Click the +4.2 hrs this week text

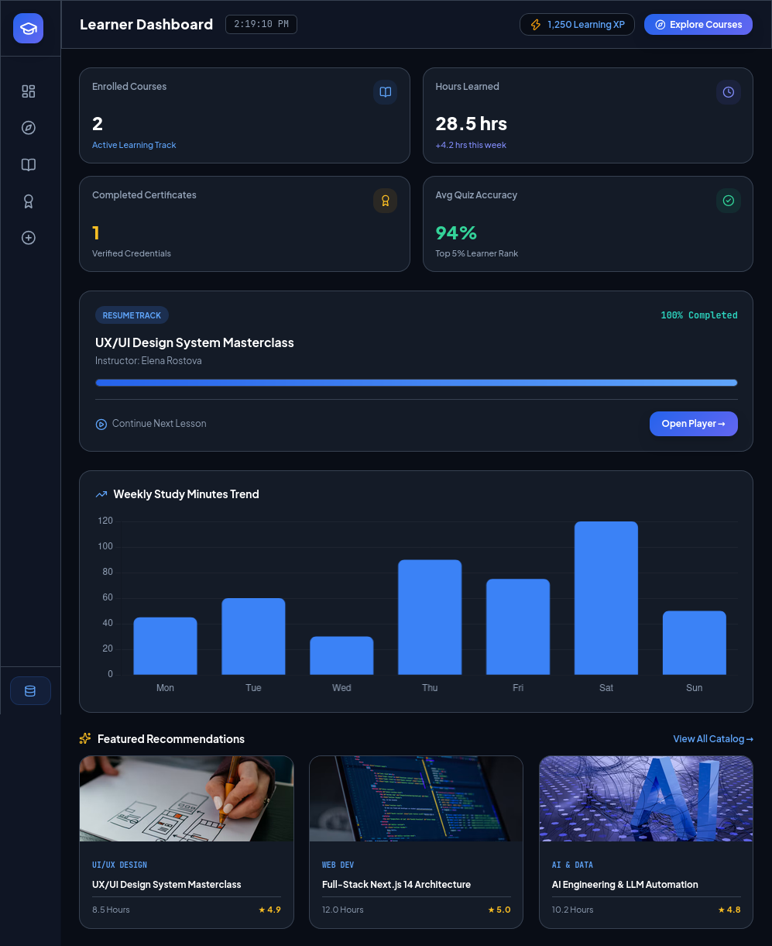(x=471, y=145)
